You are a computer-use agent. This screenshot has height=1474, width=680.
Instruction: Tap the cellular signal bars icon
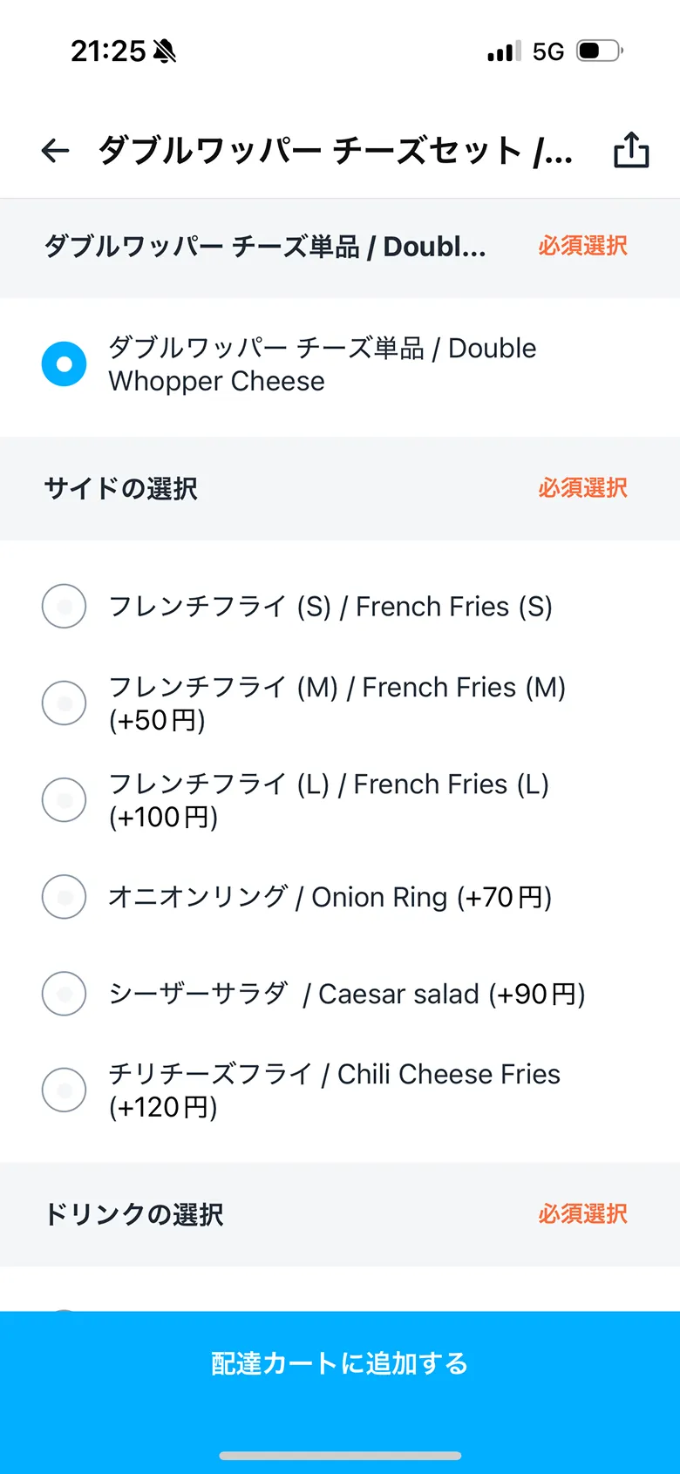click(504, 51)
